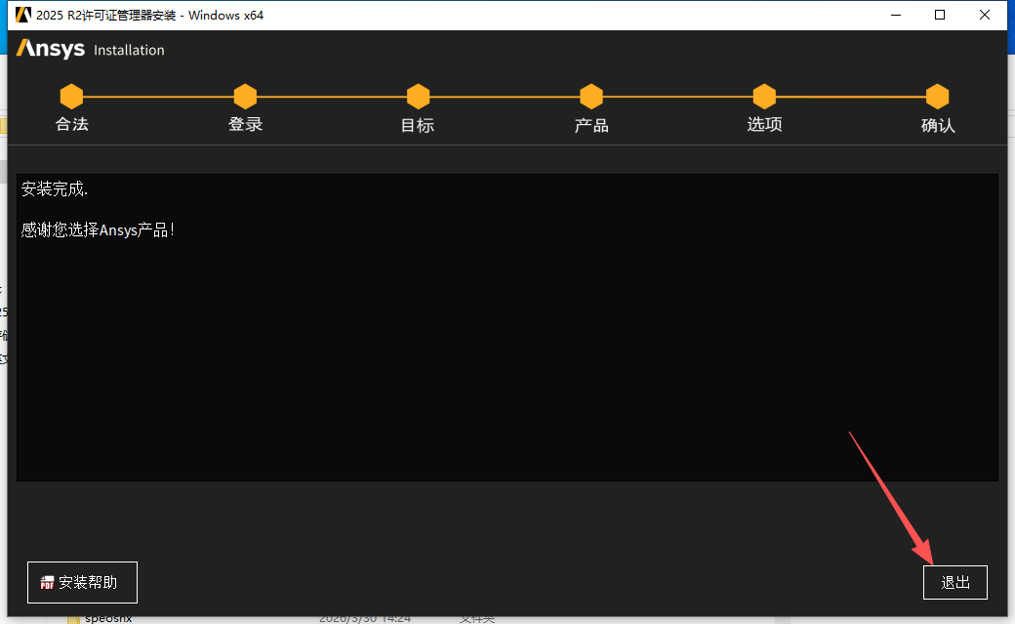
Task: Close the installer window with X
Action: (x=985, y=15)
